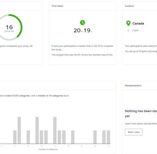The height and width of the screenshot is (154, 157).
Task: Click the longest and shortest time sentence
Action: [82, 55]
